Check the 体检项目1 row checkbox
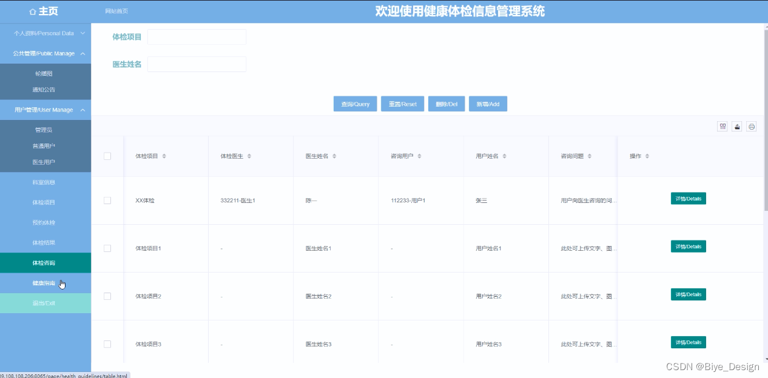Viewport: 768px width, 378px height. tap(107, 248)
